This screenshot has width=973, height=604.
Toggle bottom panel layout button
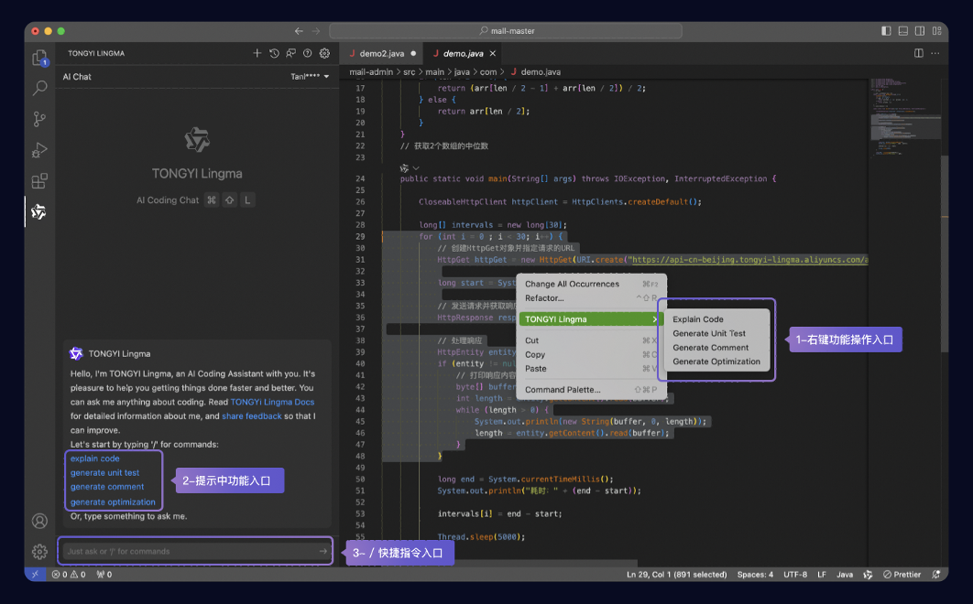click(x=902, y=31)
